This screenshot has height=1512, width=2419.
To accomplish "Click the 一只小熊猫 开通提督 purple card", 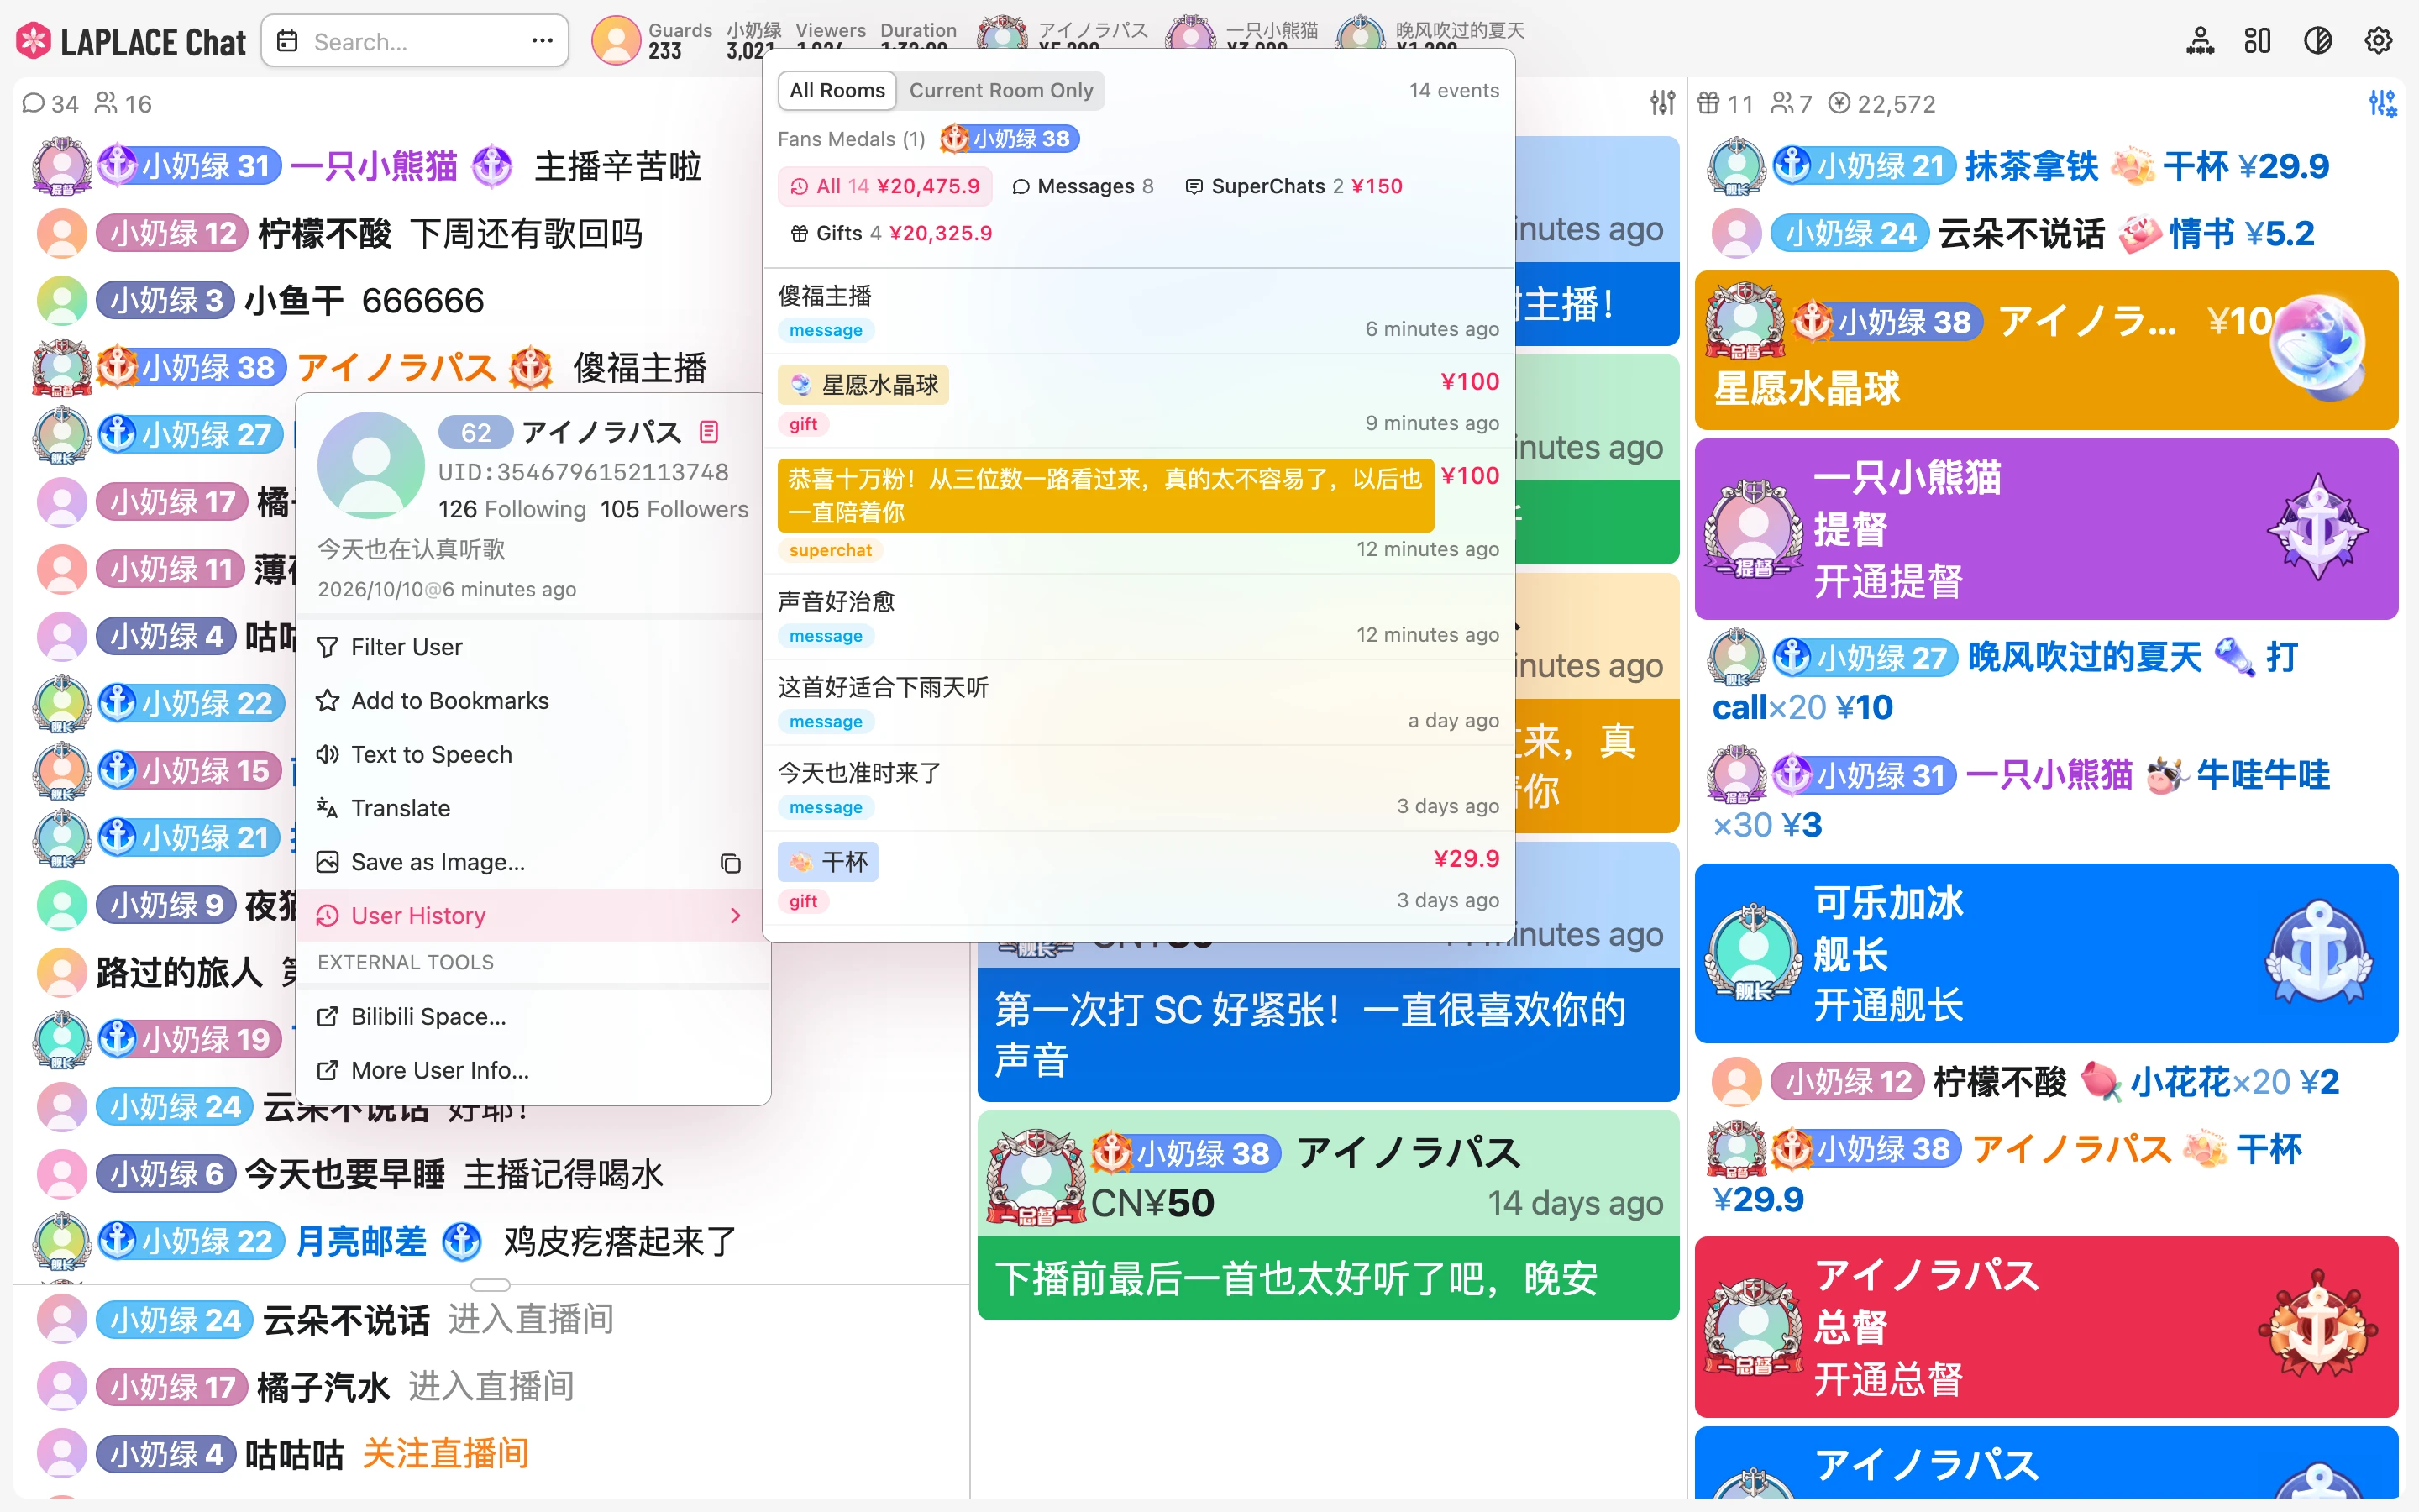I will (2046, 529).
